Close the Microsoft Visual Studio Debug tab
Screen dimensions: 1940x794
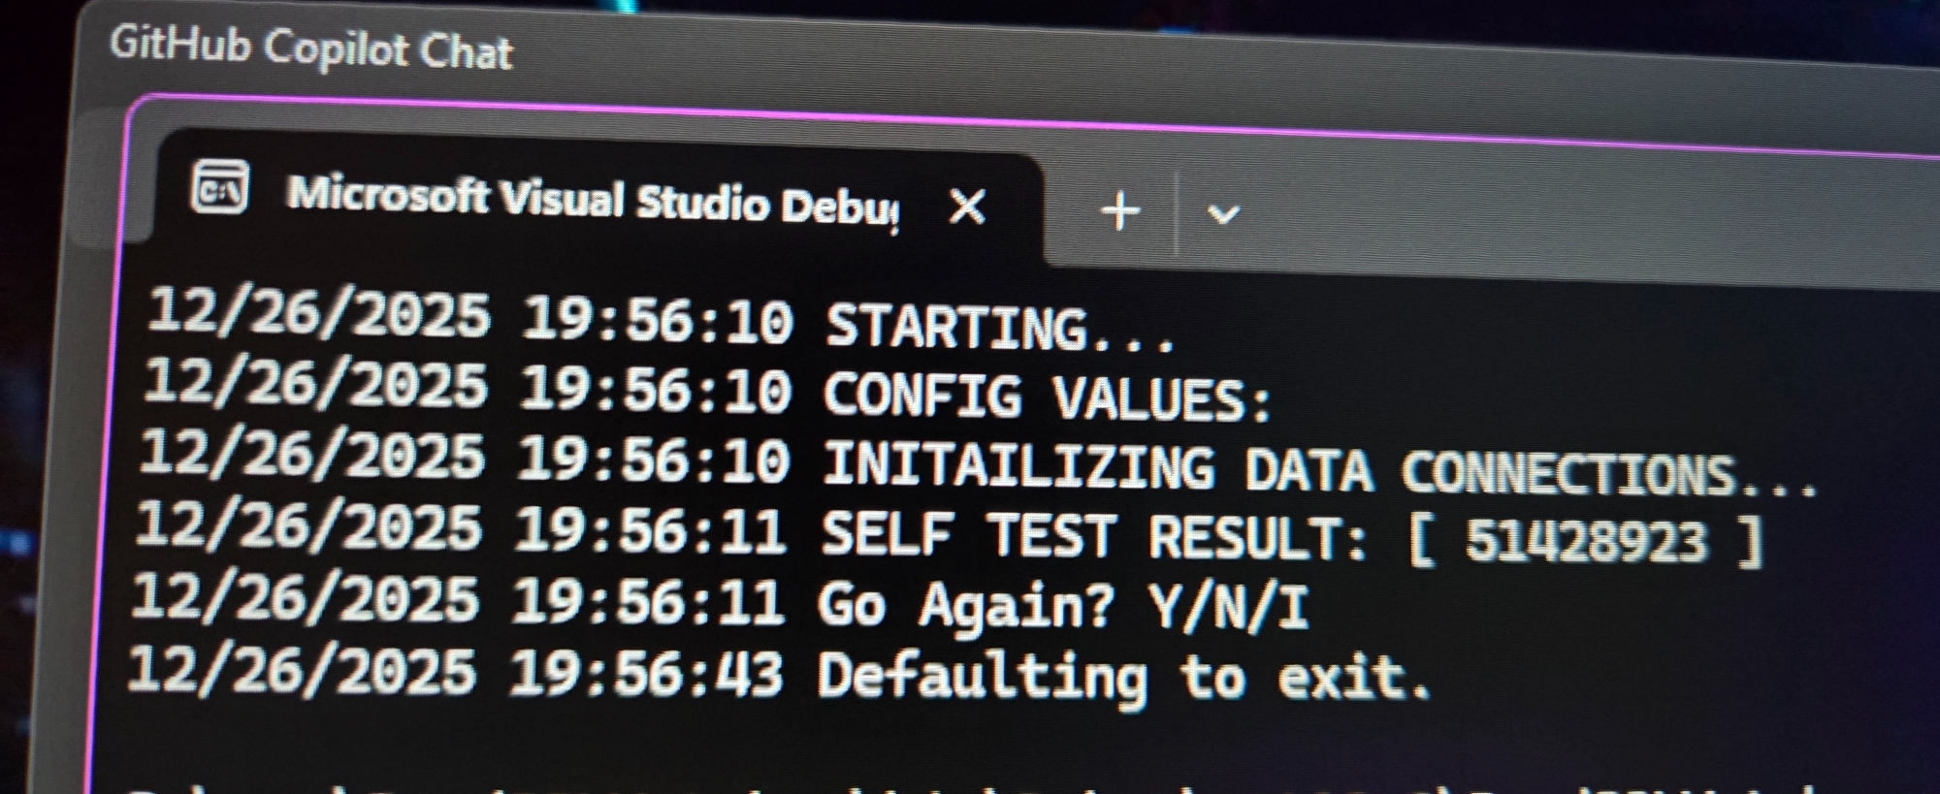click(967, 206)
